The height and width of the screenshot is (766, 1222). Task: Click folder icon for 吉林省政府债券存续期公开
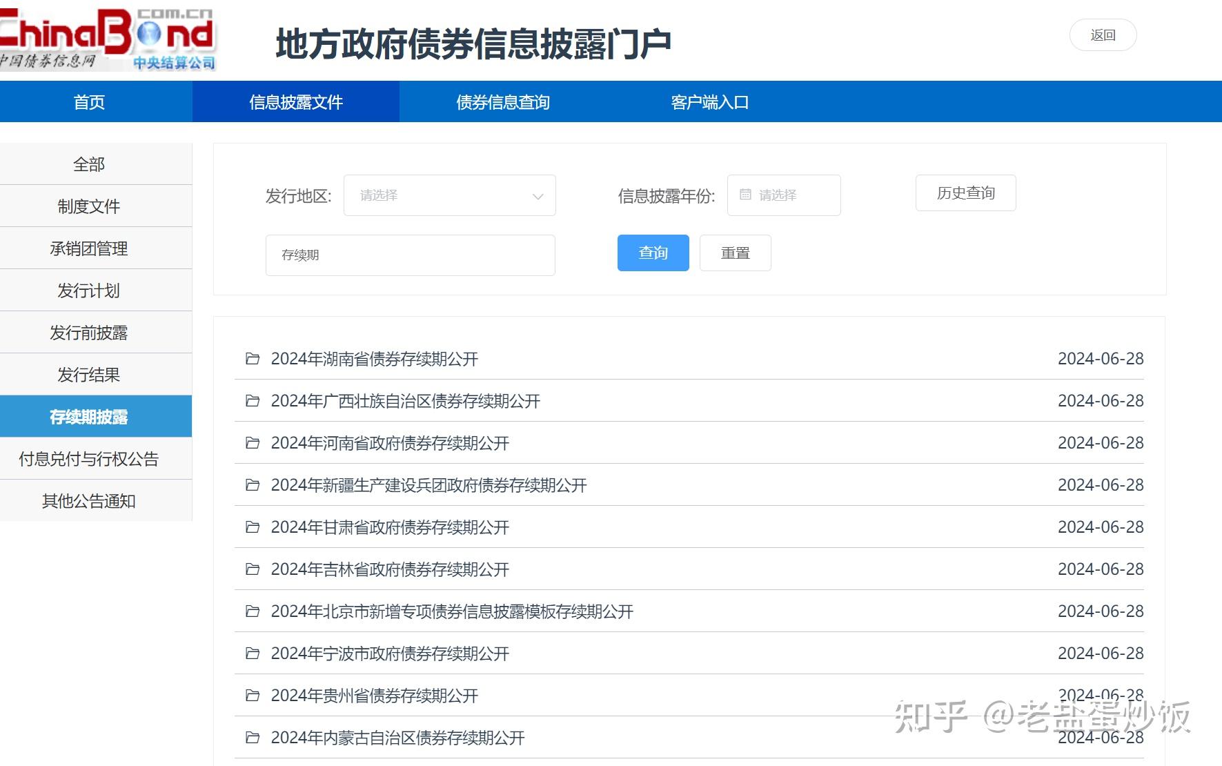pos(253,569)
